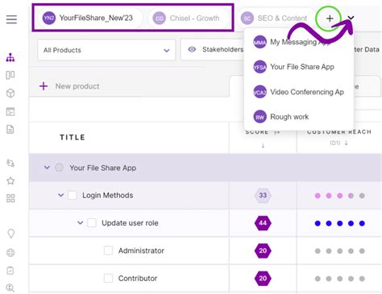Open the grid squares icon in sidebar
Viewport: 382px width, 294px height.
(10, 198)
